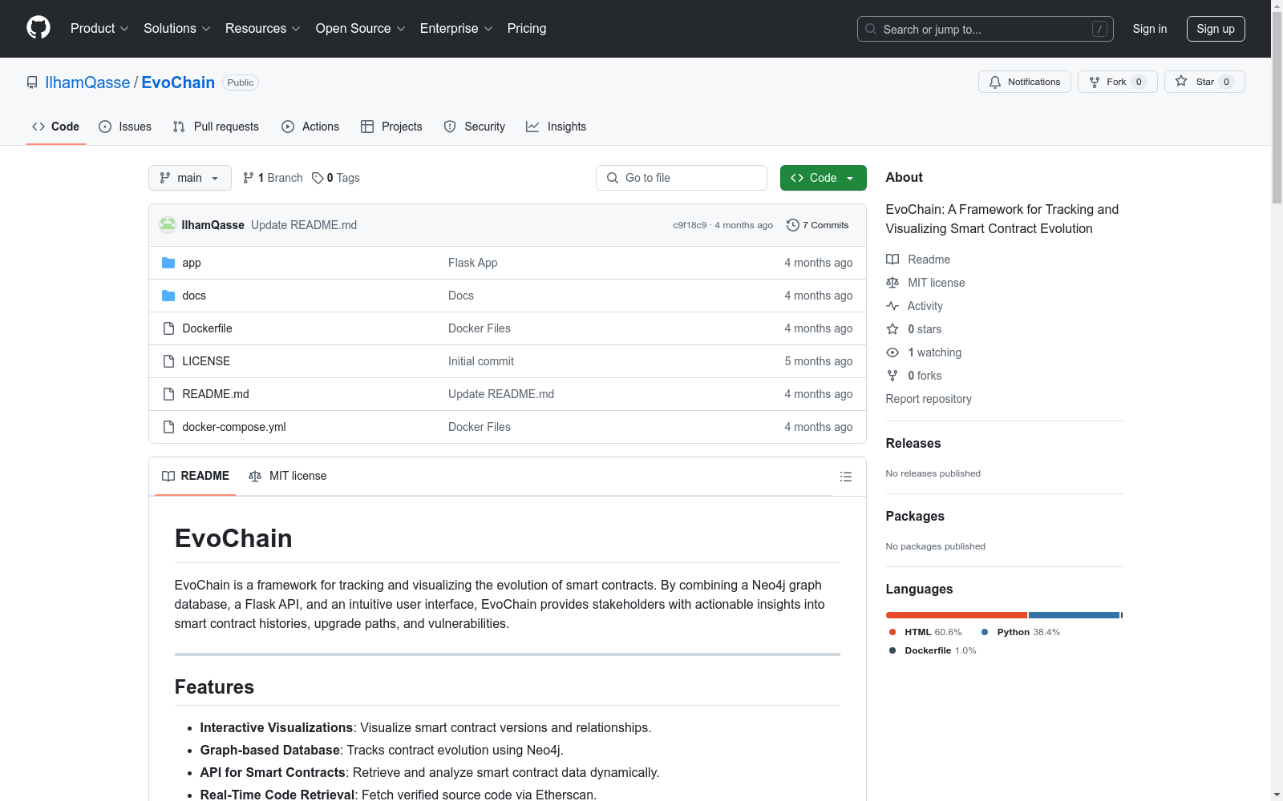Expand the Resources menu
Viewport: 1283px width, 801px height.
[x=263, y=29]
